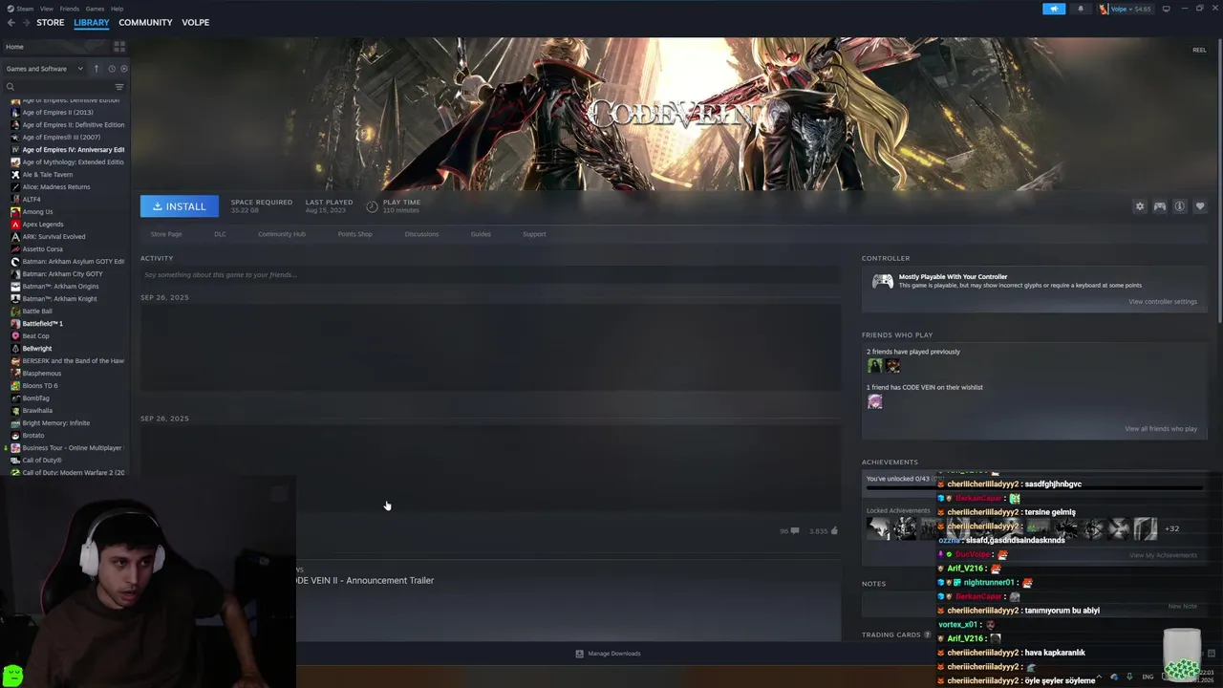The height and width of the screenshot is (688, 1223).
Task: Open DLC link
Action: (x=220, y=234)
